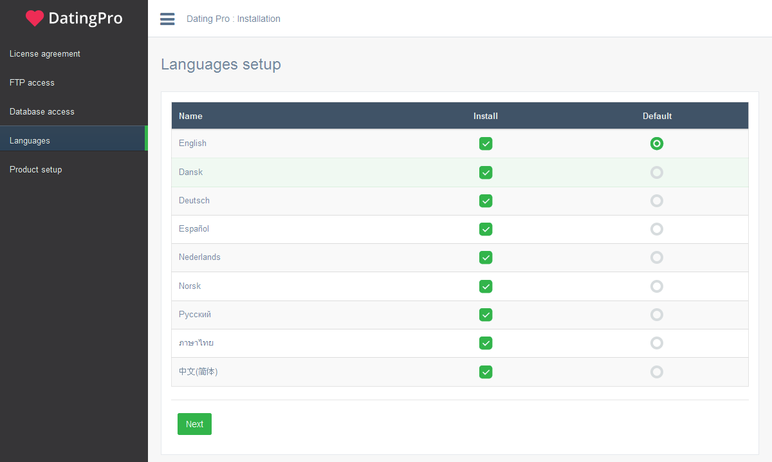Select English default radio button
This screenshot has width=772, height=462.
(x=656, y=143)
